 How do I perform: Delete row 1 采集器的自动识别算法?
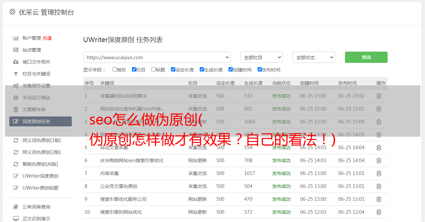tap(379, 96)
